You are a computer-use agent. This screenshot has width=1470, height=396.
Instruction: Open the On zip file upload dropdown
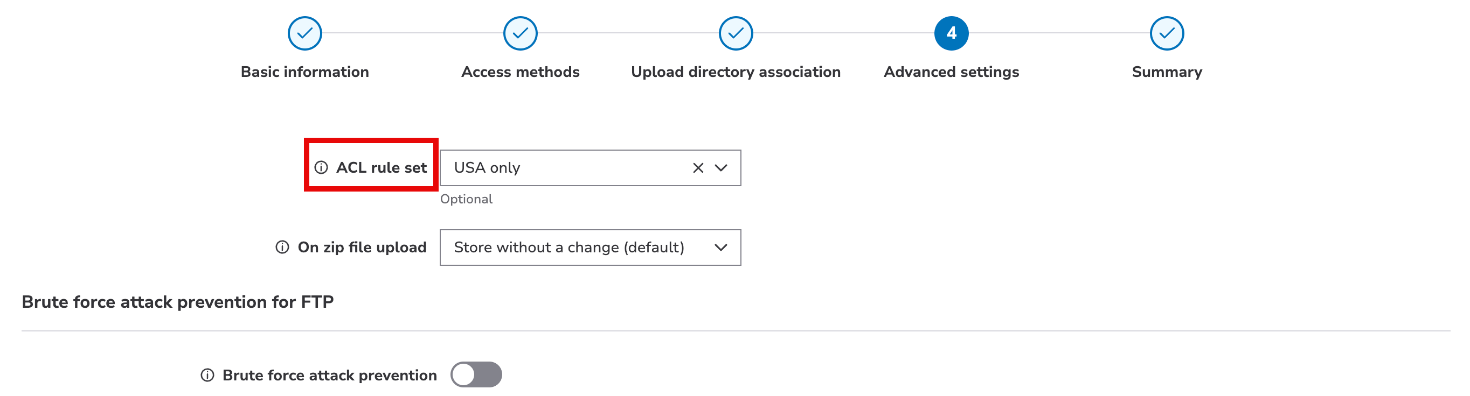(590, 247)
